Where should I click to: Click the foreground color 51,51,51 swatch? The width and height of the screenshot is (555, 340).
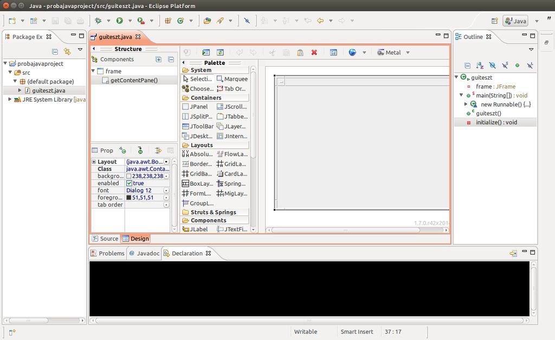coord(129,198)
